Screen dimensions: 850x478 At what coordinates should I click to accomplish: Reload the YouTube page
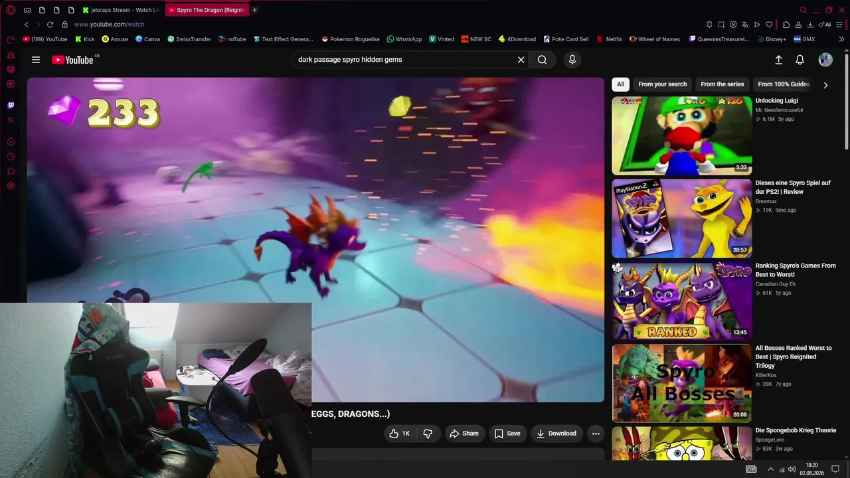[50, 25]
